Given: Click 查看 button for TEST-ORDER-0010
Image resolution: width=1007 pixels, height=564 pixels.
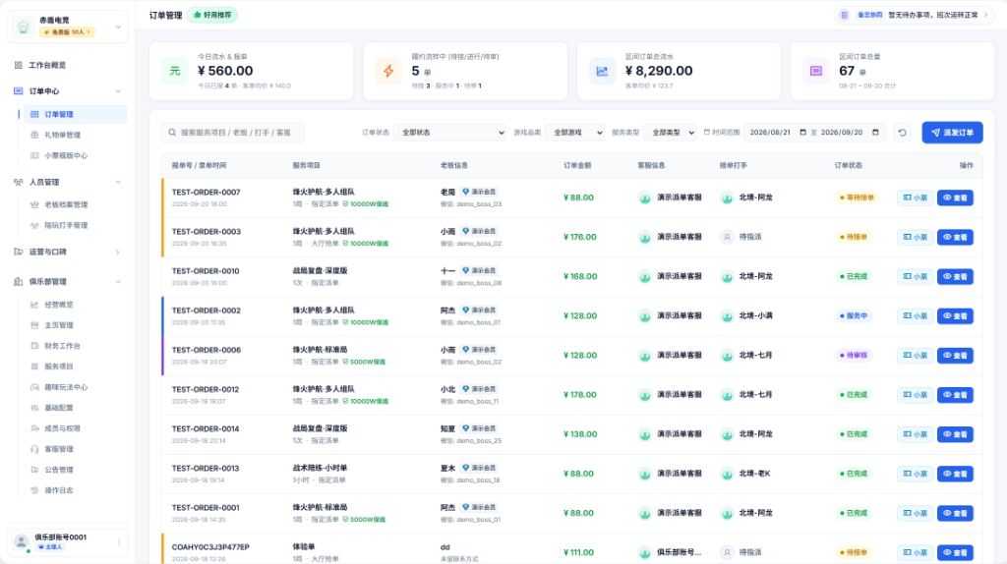Looking at the screenshot, I should tap(955, 276).
